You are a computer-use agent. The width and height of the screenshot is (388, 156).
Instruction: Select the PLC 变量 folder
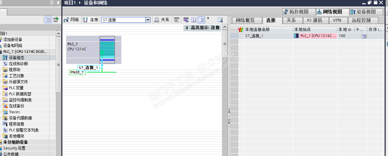tap(16, 88)
